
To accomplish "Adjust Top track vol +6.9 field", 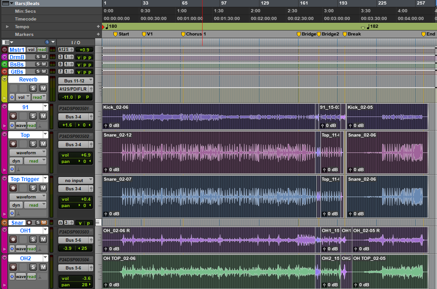I will point(76,155).
